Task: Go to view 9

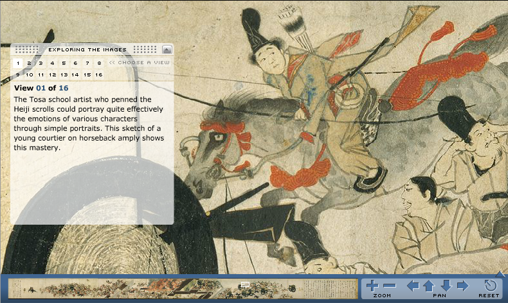Action: [x=18, y=74]
